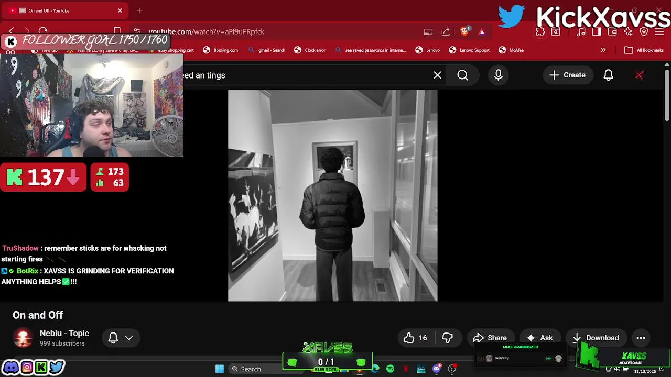Click the install app icon in address bar

pyautogui.click(x=428, y=31)
